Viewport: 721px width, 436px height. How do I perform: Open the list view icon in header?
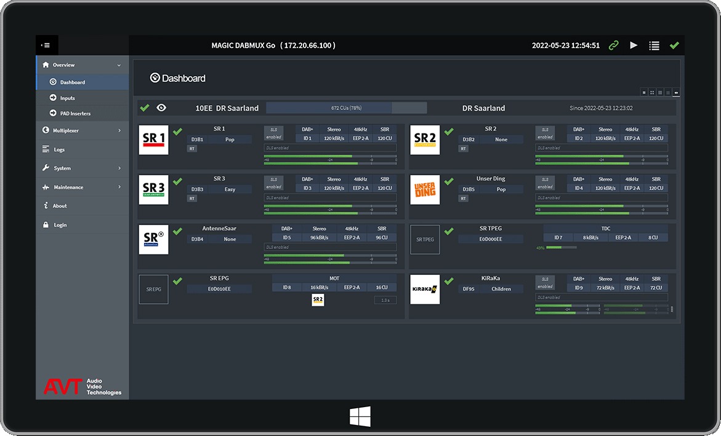654,46
